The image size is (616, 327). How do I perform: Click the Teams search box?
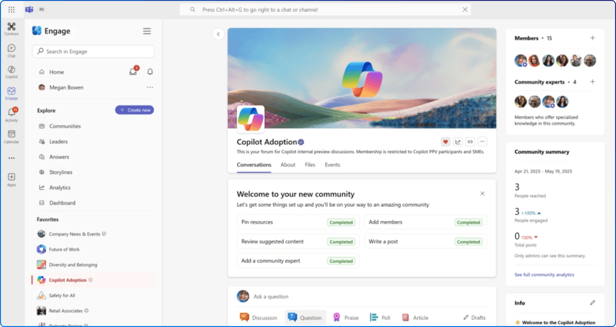pos(325,10)
